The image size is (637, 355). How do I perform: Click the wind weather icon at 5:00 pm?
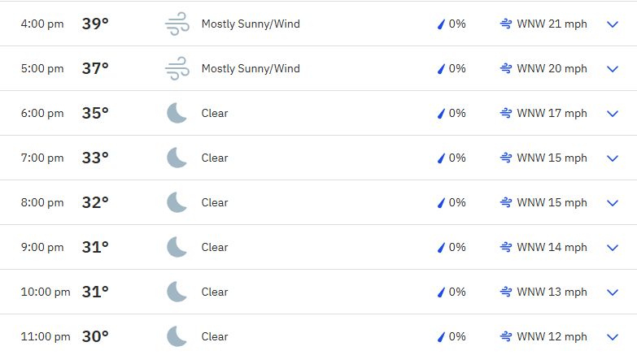[177, 68]
